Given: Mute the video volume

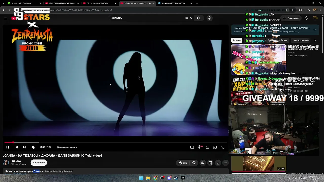Looking at the screenshot, I should coord(33,147).
